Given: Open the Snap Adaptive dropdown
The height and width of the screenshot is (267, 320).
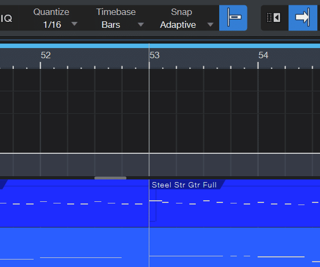Looking at the screenshot, I should pos(210,25).
